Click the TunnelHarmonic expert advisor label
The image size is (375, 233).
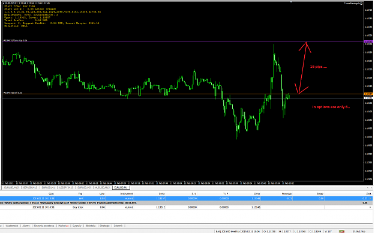[353, 4]
